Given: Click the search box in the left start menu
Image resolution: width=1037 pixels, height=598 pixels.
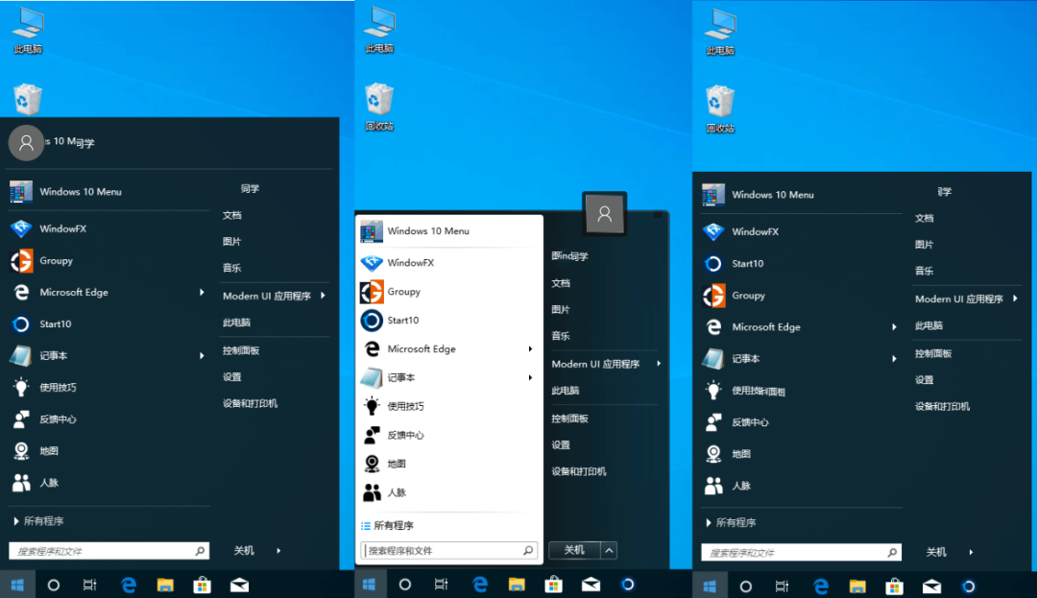Looking at the screenshot, I should [x=109, y=550].
